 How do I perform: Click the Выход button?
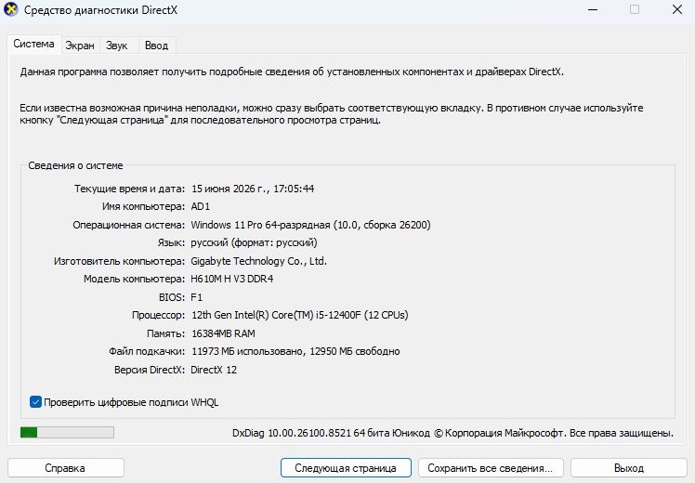628,468
